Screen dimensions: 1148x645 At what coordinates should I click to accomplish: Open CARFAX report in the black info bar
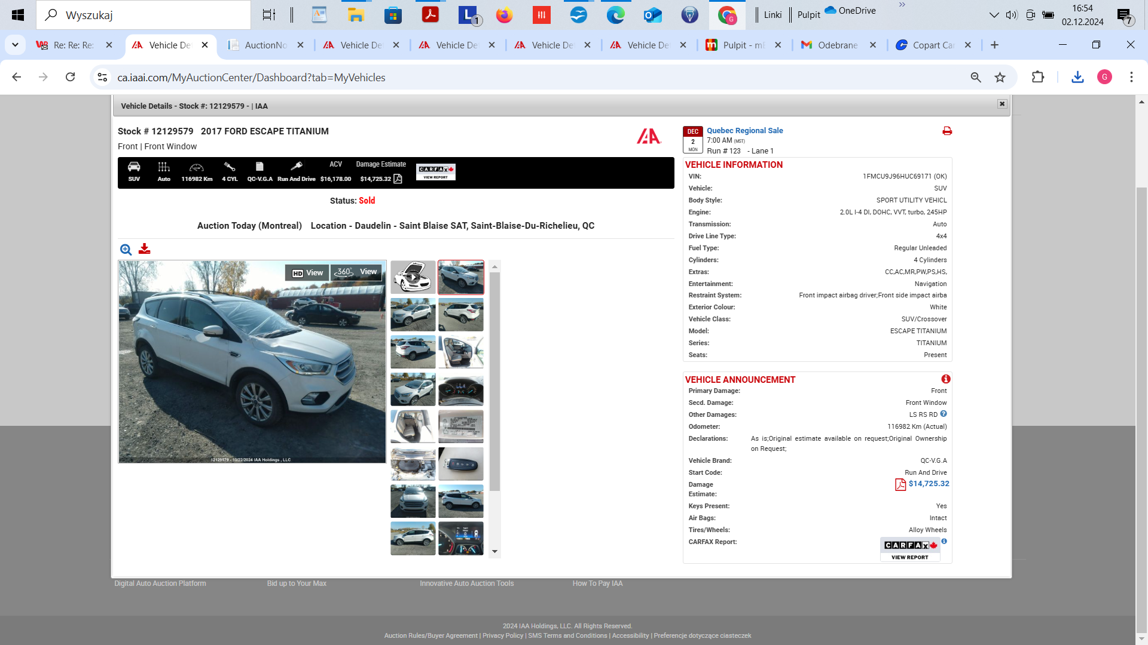click(436, 172)
